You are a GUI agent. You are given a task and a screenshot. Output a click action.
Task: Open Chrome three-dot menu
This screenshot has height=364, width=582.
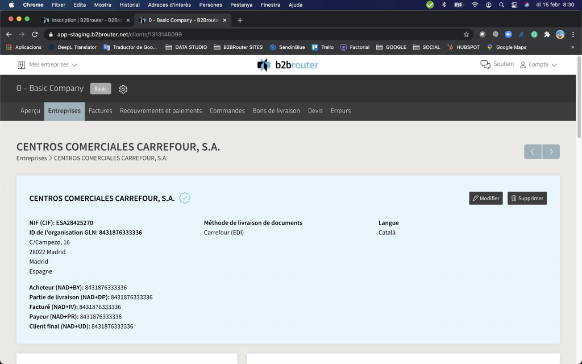573,35
